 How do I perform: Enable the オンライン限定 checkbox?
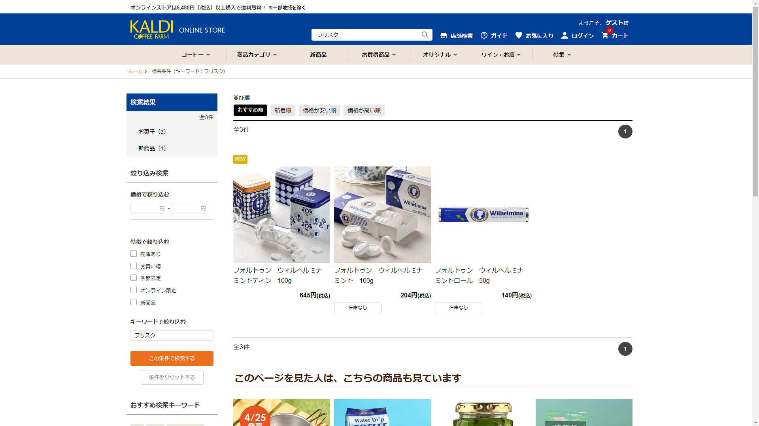[134, 290]
